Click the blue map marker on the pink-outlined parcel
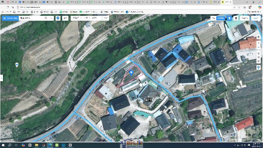The width and height of the screenshot is (263, 148). point(131,72)
